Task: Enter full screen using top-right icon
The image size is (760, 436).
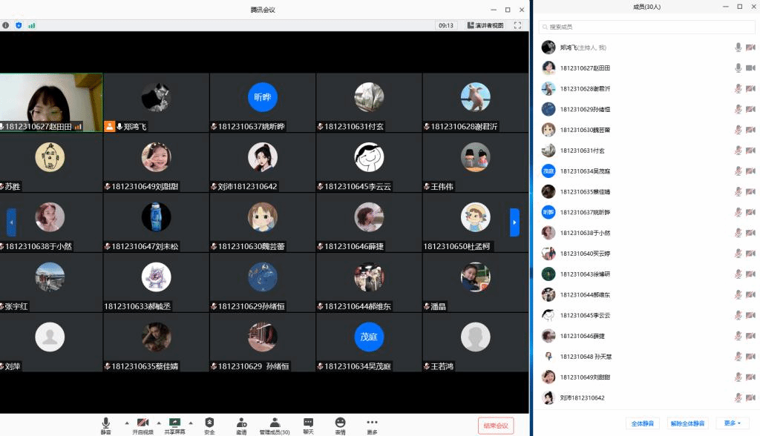Action: (x=517, y=25)
